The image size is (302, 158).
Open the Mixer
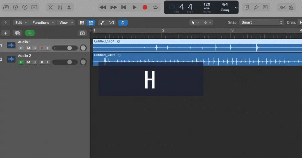(60, 7)
